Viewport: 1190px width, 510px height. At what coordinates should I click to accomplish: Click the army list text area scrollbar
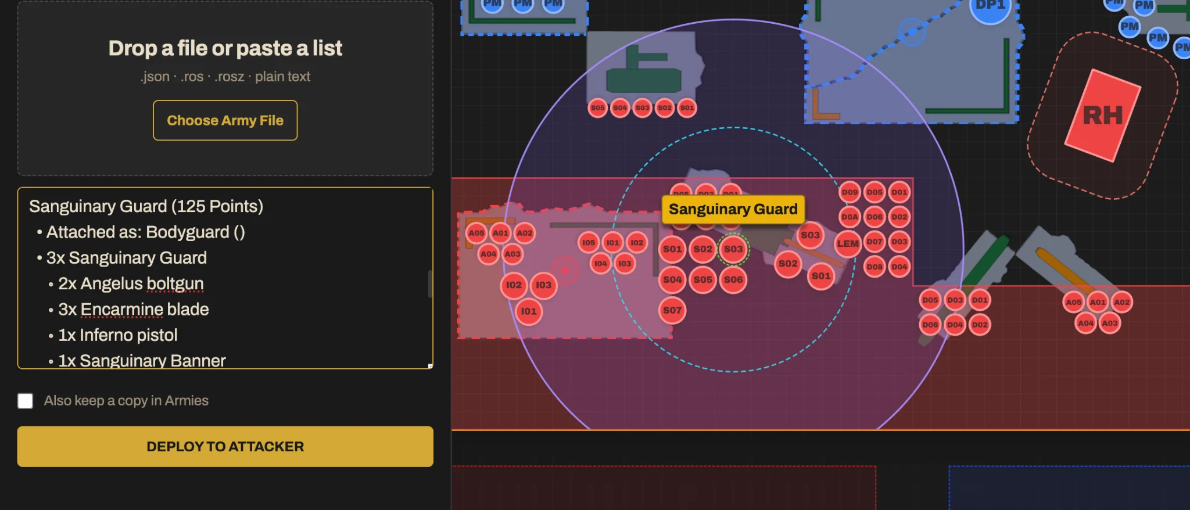pos(430,283)
